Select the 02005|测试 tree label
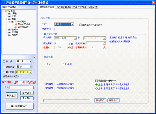The image size is (156, 114). (20, 22)
